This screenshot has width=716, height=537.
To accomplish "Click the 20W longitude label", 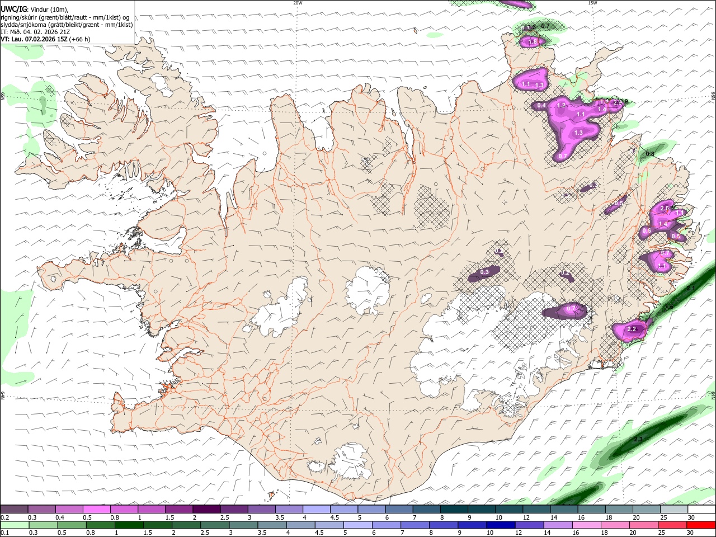I will click(298, 3).
